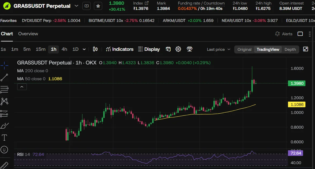
Task: Toggle the favorite star for GRASSUSDT
Action: [x=98, y=6]
